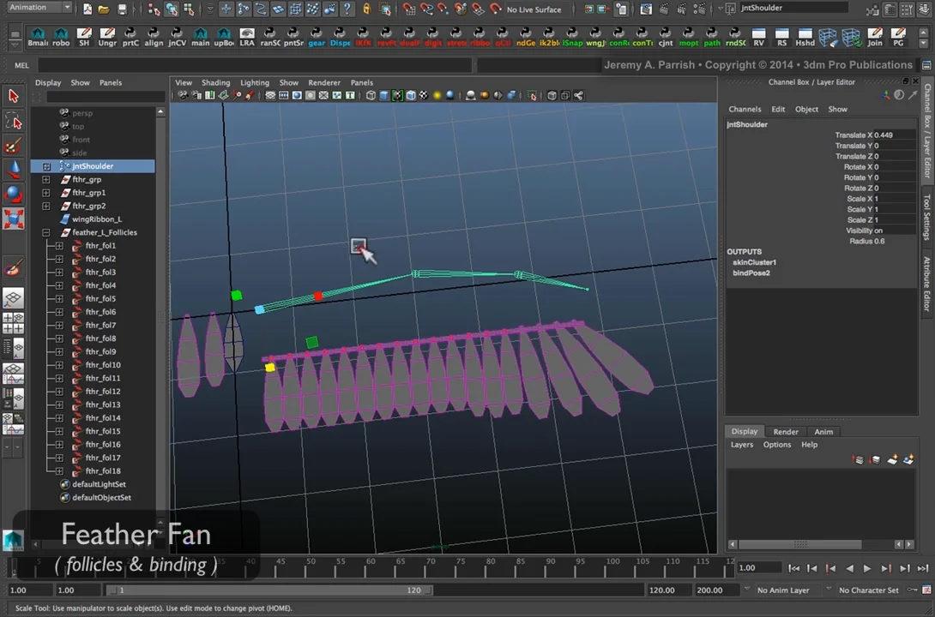
Task: Click the MEL command line input
Action: (x=256, y=65)
